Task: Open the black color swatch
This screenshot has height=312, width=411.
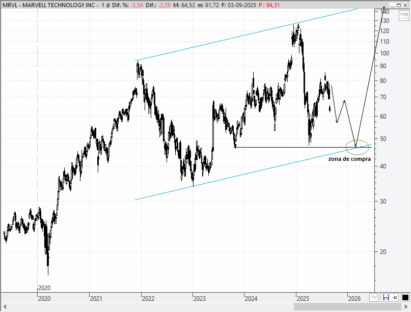Action: coord(405,298)
